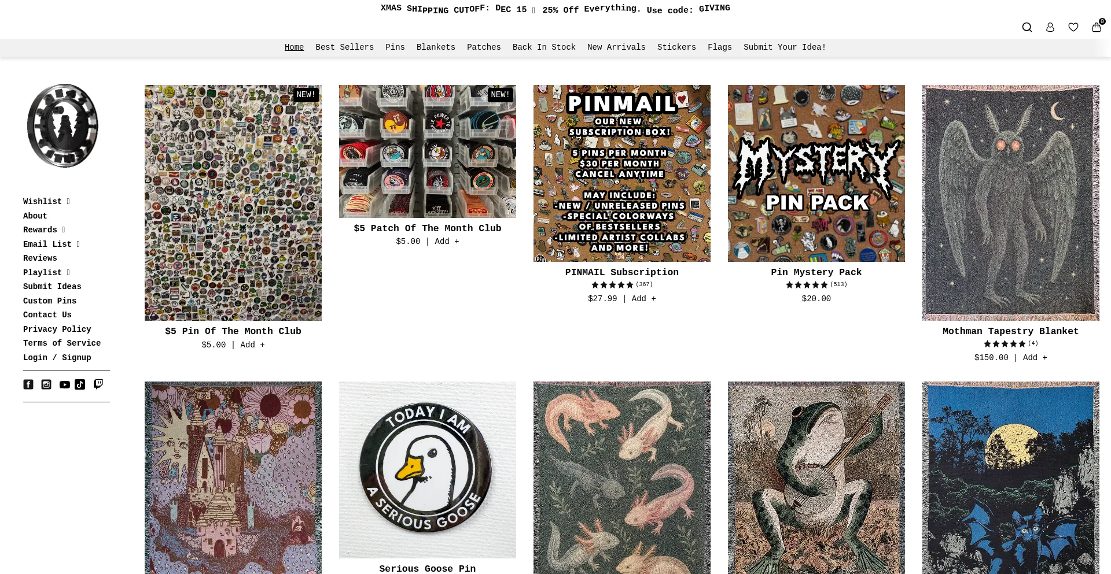Screen dimensions: 1111x574
Task: Open the user account icon
Action: click(1050, 27)
